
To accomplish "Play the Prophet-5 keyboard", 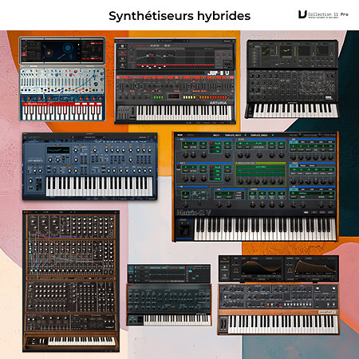I will 283,325.
